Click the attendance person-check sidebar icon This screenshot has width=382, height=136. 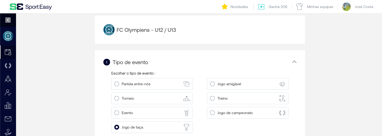coord(8,92)
